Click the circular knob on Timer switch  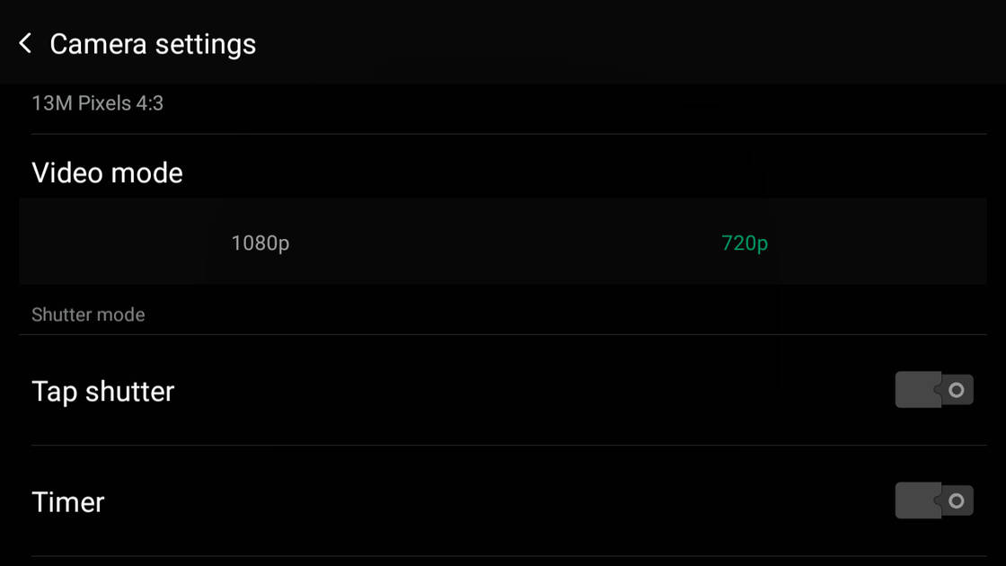click(957, 500)
